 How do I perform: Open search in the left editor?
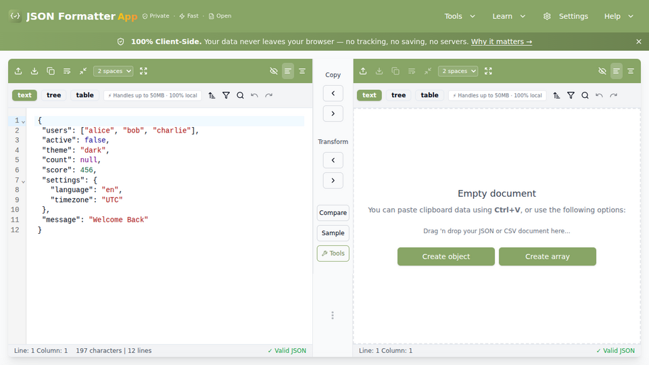240,95
